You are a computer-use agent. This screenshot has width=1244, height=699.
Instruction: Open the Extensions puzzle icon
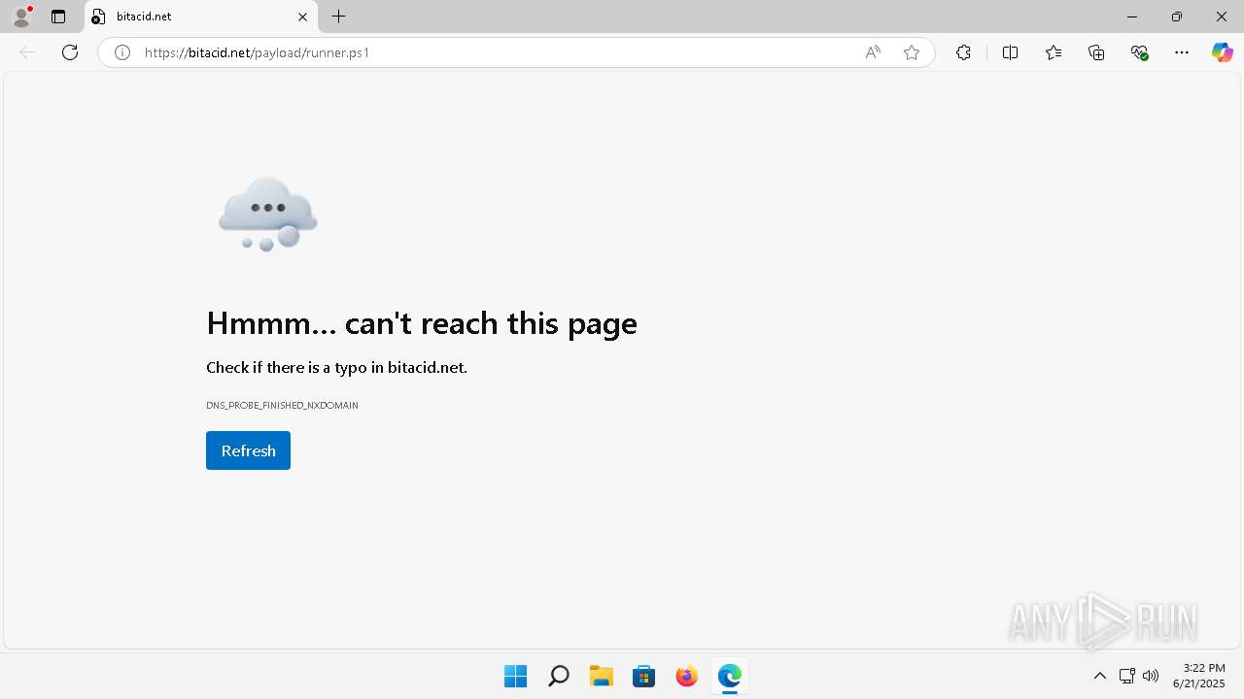(963, 52)
